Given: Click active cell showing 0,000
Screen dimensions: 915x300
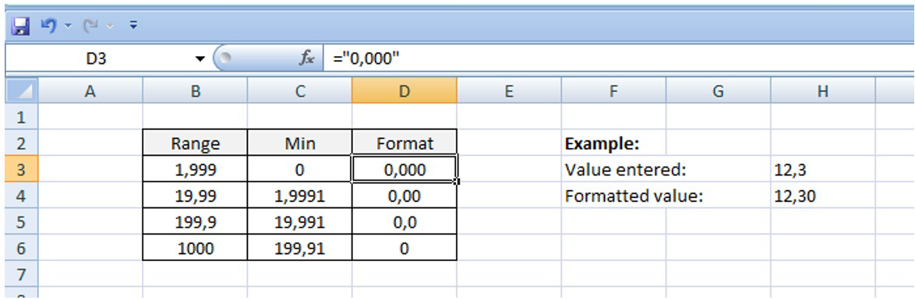Looking at the screenshot, I should coord(405,169).
